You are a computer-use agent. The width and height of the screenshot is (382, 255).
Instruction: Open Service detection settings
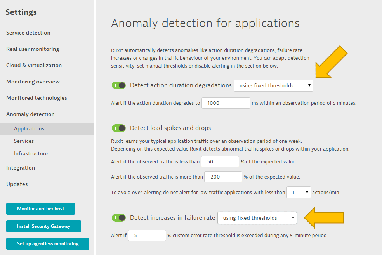tap(28, 33)
